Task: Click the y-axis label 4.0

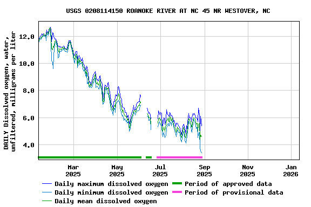Action: click(x=29, y=145)
